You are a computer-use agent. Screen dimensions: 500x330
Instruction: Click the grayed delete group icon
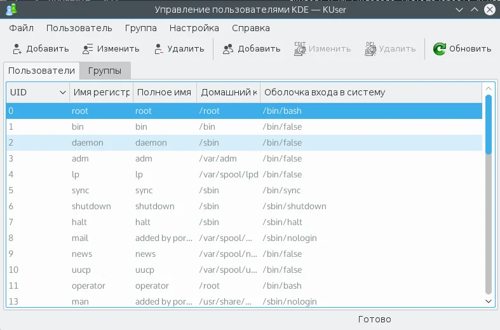[370, 49]
